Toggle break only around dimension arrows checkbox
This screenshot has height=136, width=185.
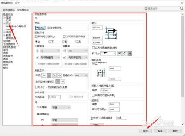click(x=93, y=95)
